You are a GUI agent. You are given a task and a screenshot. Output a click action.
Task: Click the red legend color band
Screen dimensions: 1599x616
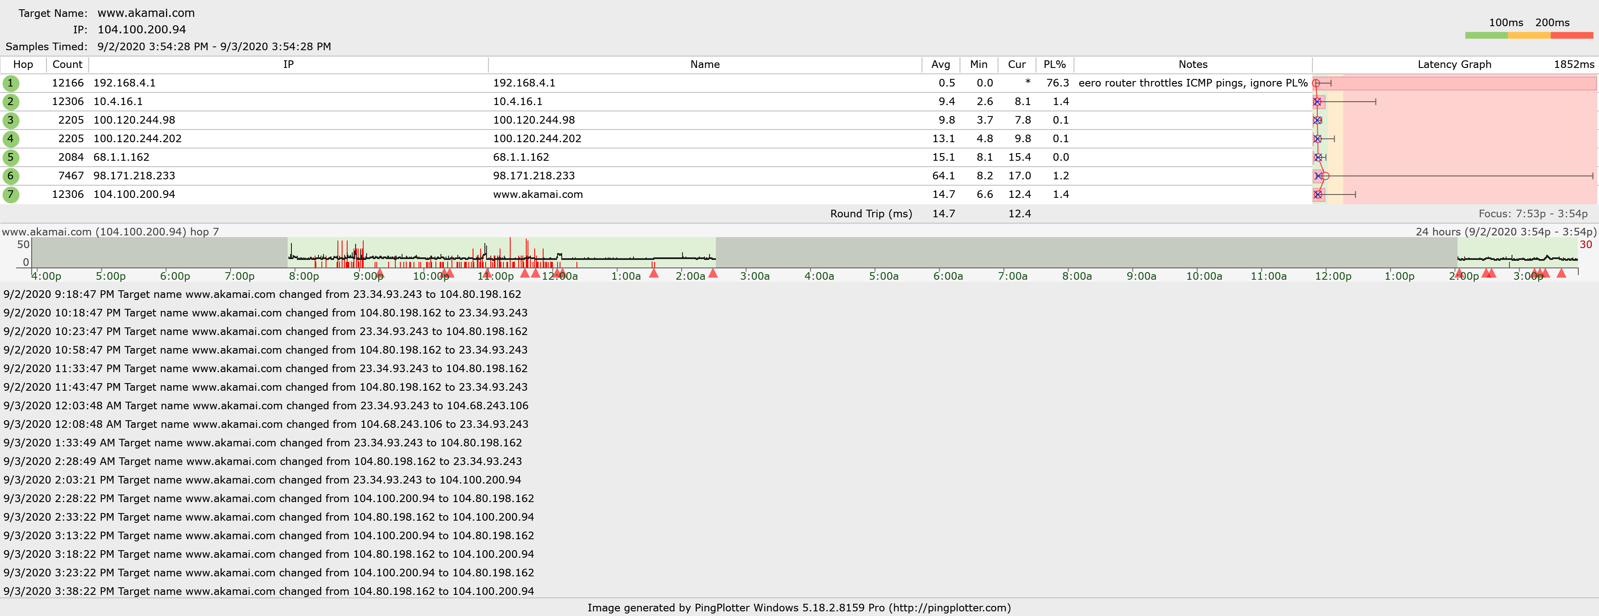tap(1572, 35)
